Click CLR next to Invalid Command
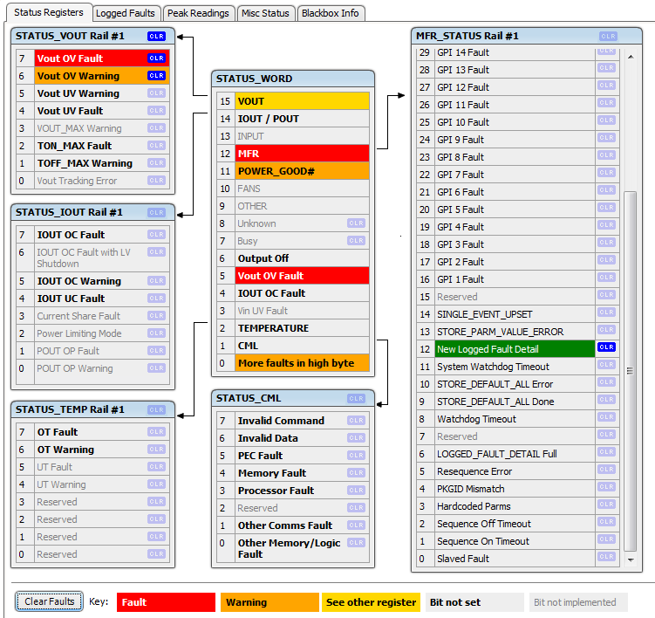This screenshot has width=655, height=618. (x=357, y=421)
